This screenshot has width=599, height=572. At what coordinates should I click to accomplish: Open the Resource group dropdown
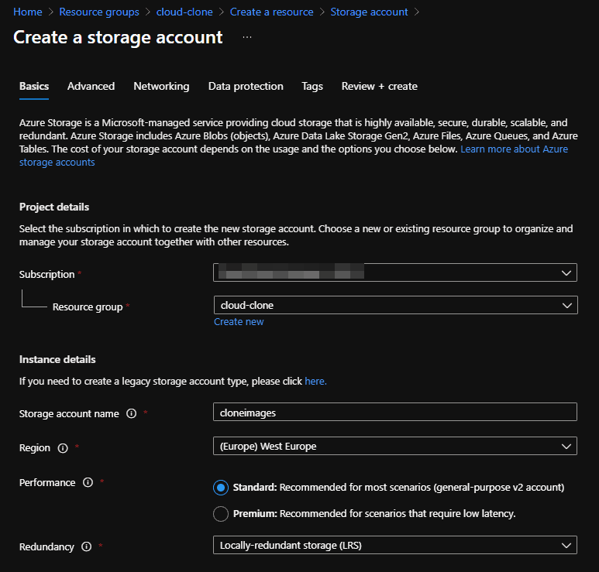(395, 305)
